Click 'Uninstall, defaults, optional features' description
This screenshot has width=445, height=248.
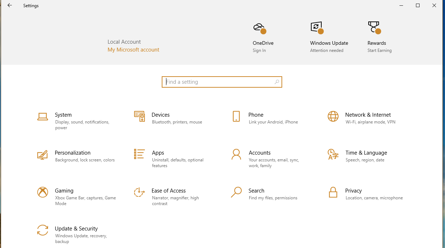[x=178, y=163]
